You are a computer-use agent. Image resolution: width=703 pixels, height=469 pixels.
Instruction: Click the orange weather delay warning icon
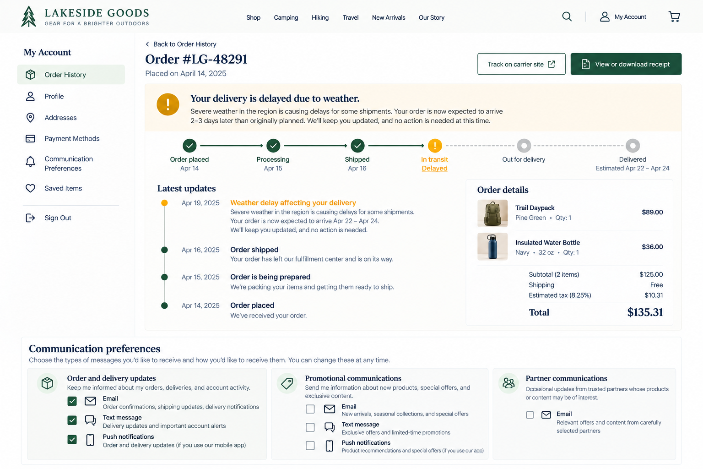(x=168, y=104)
